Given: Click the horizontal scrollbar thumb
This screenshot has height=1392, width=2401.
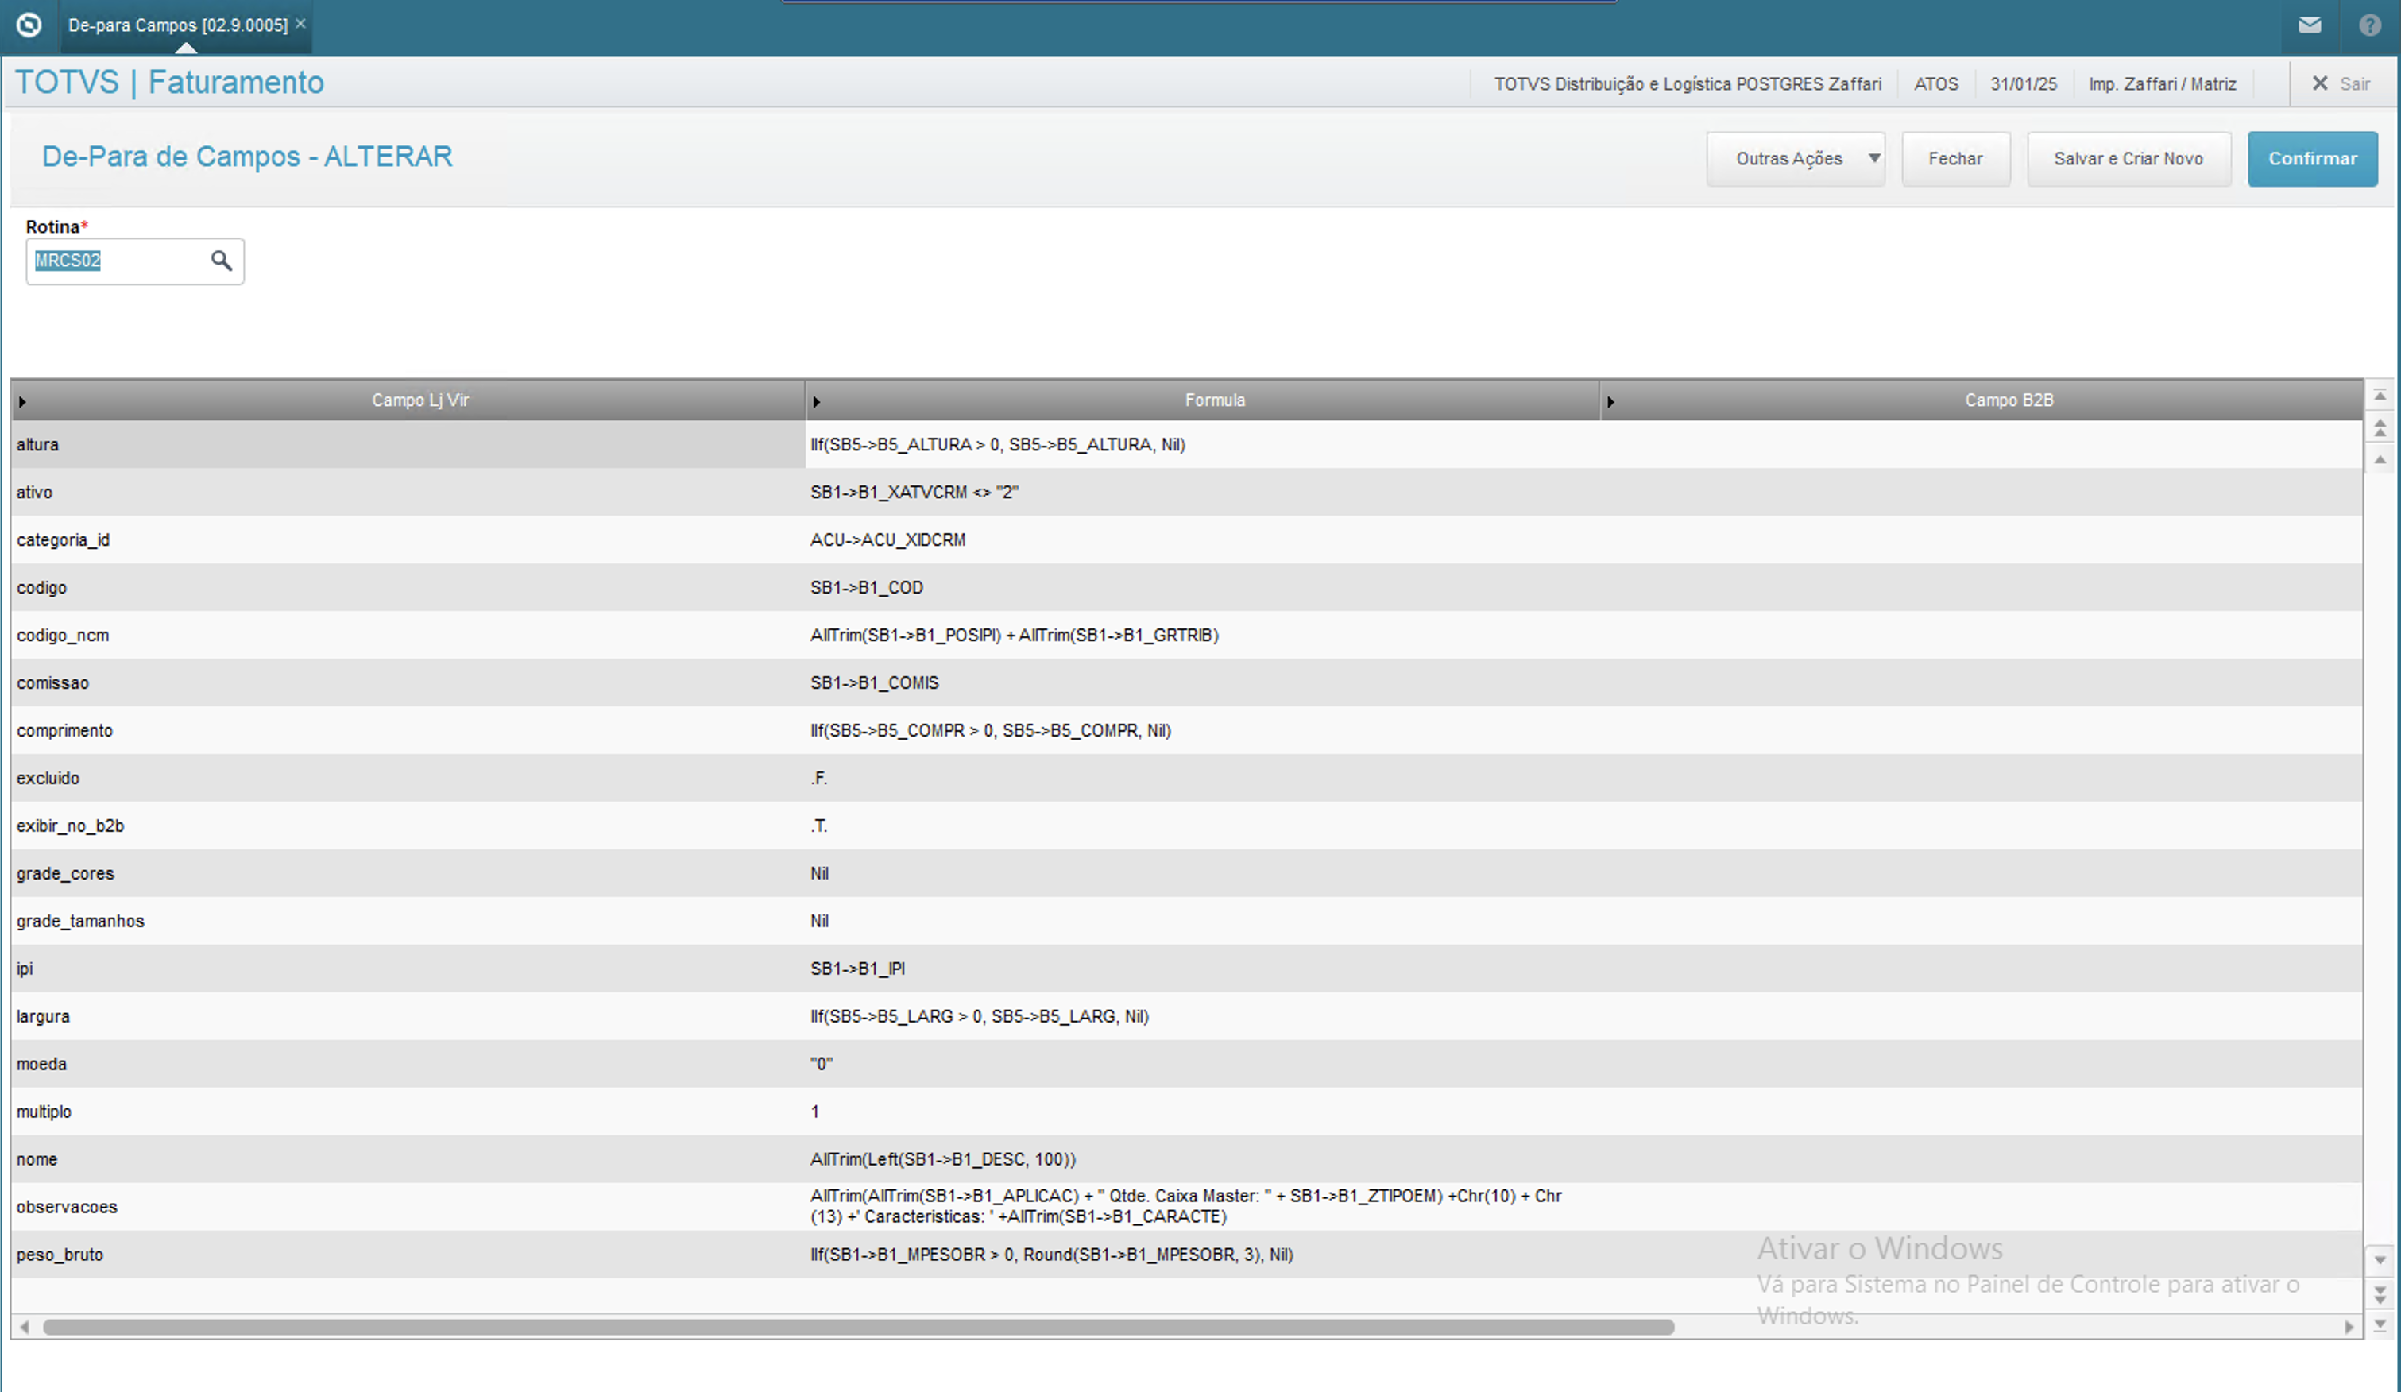Looking at the screenshot, I should pyautogui.click(x=857, y=1326).
